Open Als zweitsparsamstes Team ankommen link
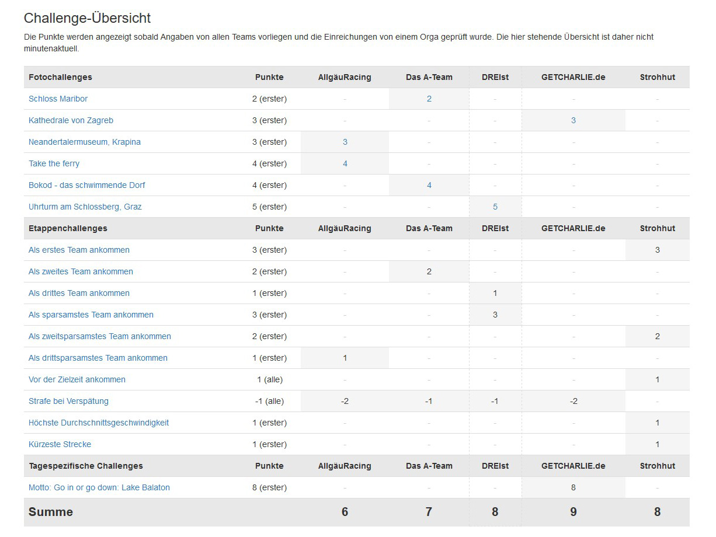 (x=100, y=336)
